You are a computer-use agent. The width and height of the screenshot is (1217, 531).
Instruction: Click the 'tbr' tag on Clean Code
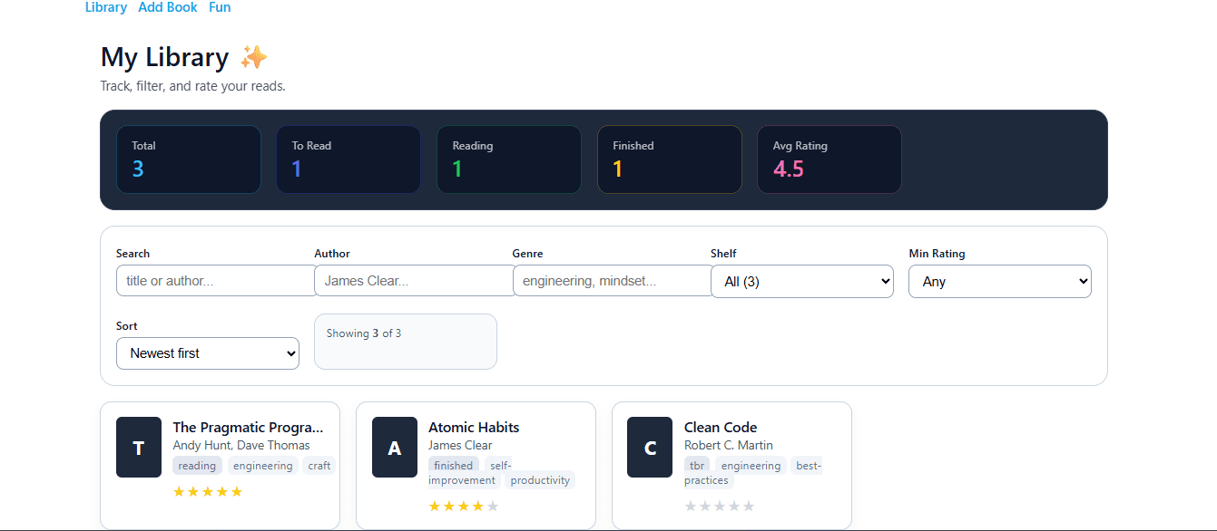[696, 466]
